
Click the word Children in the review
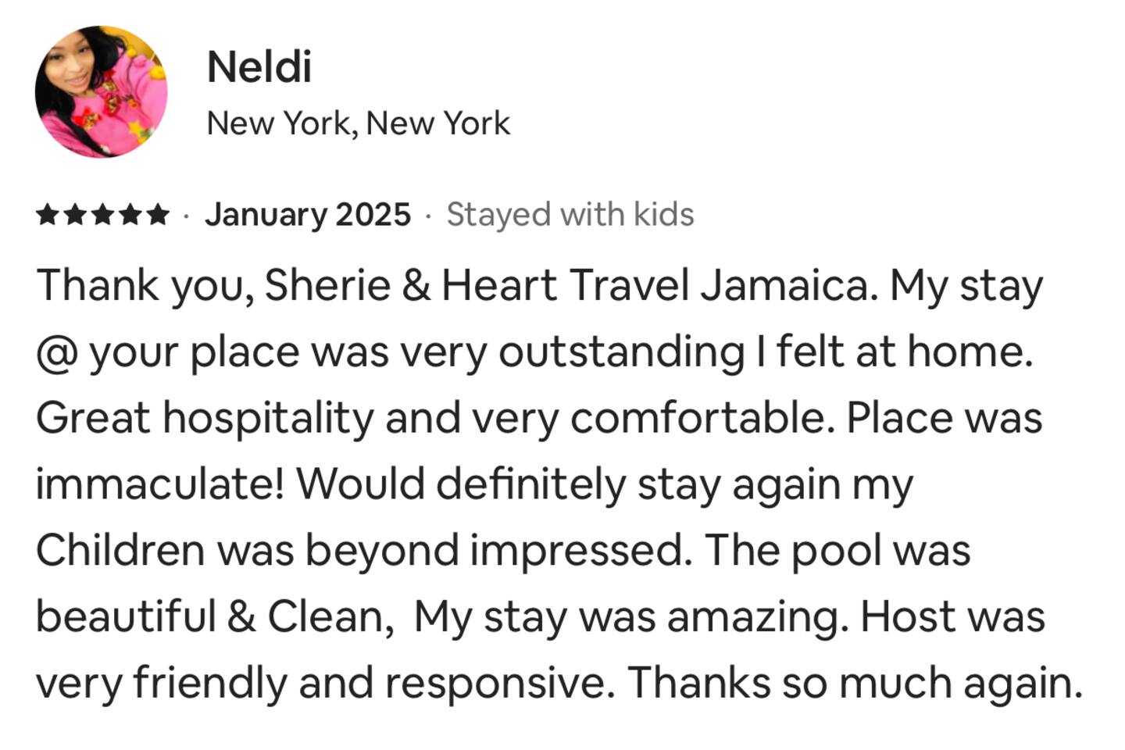120,551
